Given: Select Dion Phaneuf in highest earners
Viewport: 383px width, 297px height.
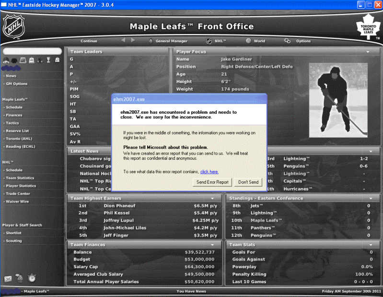Looking at the screenshot, I should coord(119,206).
